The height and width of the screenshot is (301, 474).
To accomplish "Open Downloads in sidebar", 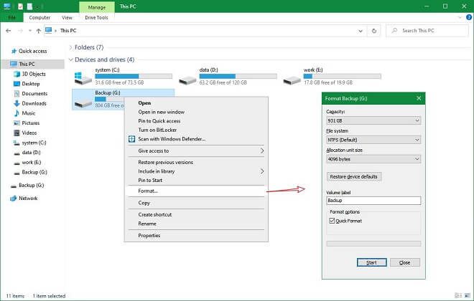I will coord(30,103).
